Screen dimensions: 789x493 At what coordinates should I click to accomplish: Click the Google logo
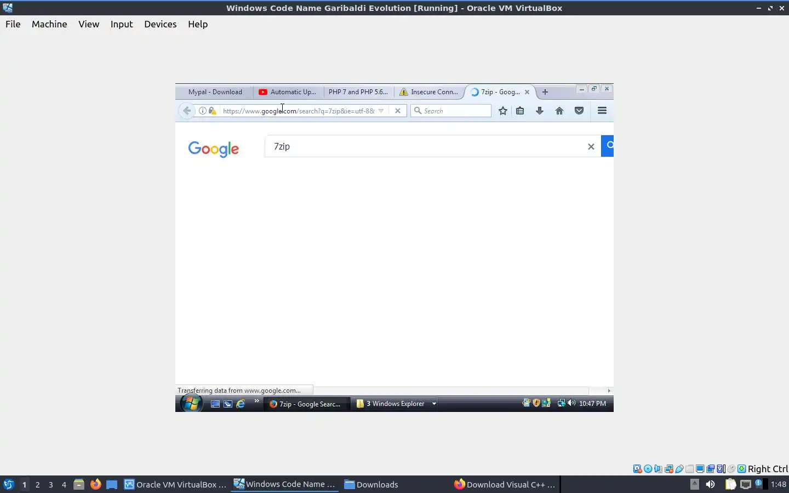(x=214, y=148)
